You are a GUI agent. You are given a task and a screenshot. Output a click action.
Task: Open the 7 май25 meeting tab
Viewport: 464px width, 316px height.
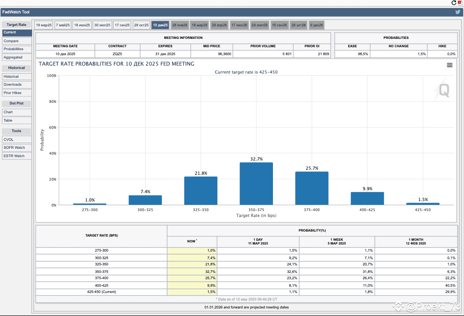[x=63, y=25]
